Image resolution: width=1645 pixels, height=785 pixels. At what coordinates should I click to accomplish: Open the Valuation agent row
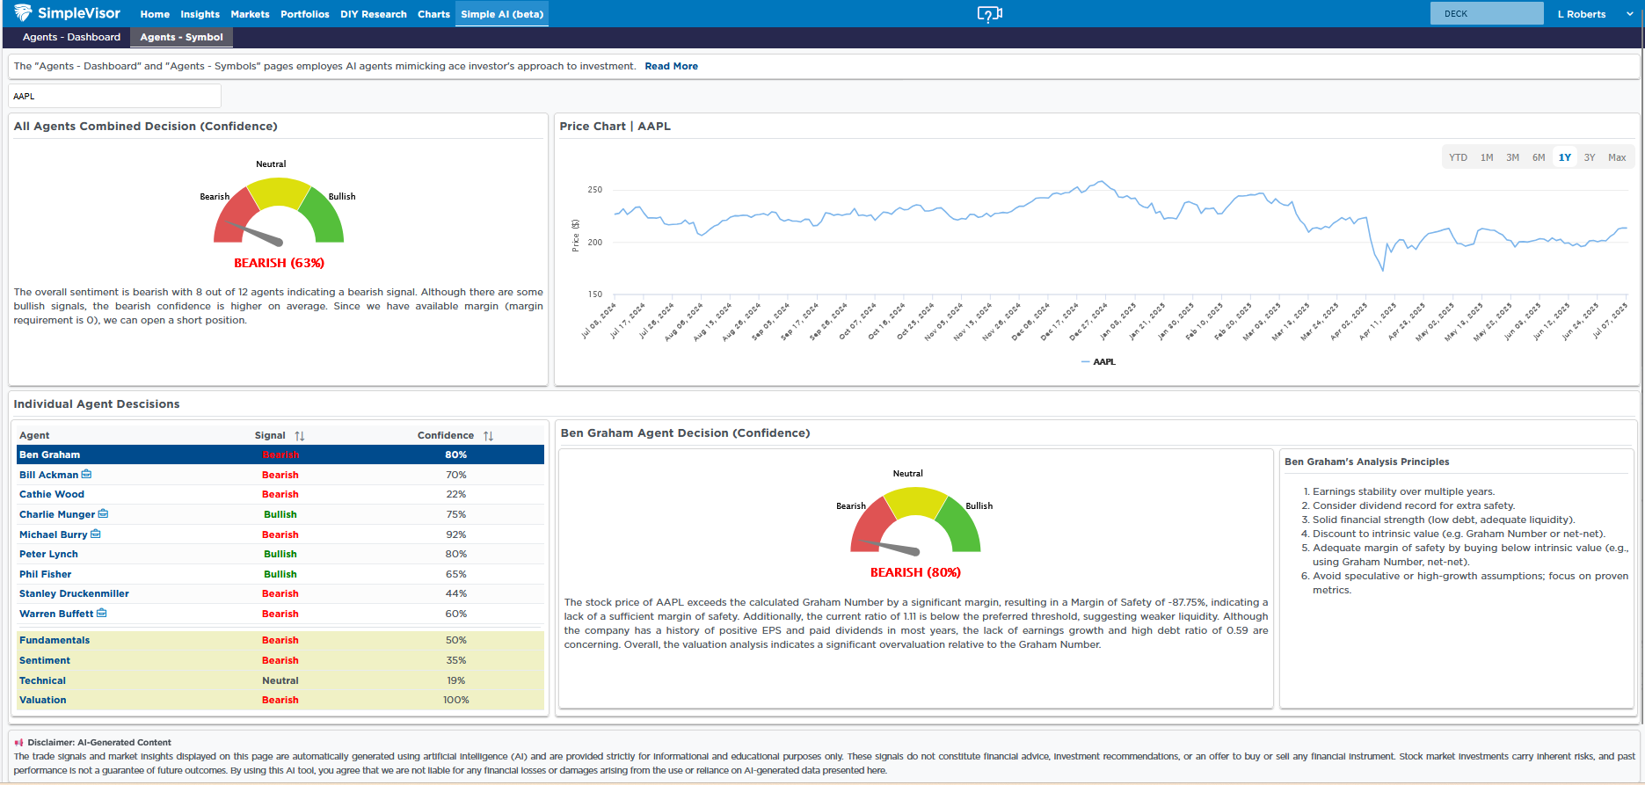(x=280, y=700)
